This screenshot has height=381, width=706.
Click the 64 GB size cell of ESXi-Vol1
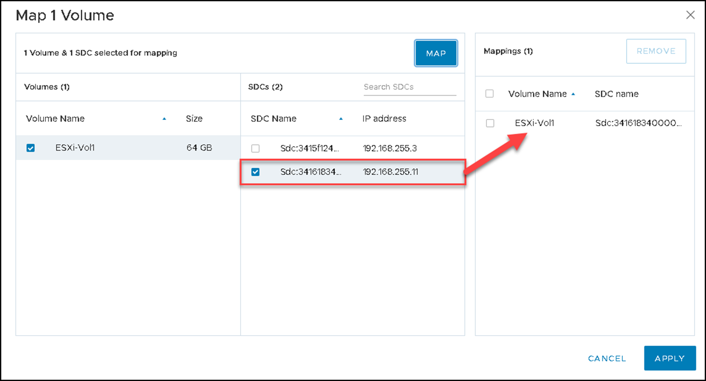click(199, 148)
